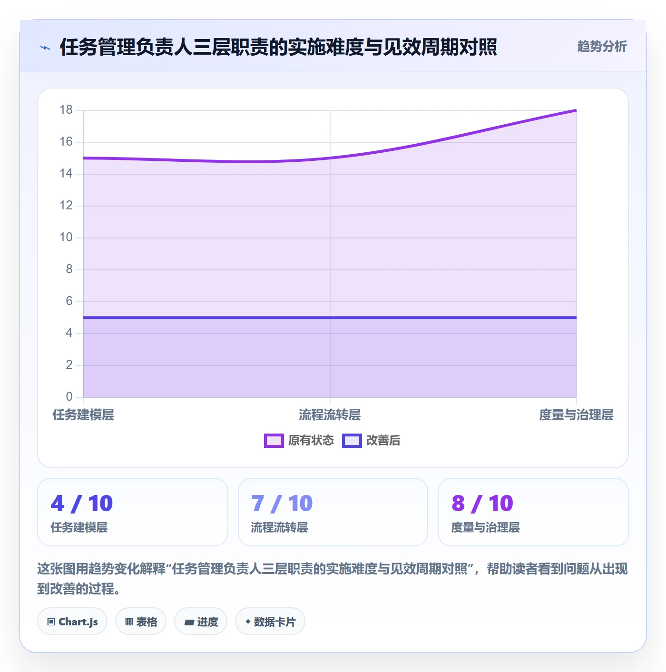Click the Chart.js chip's square icon
Viewport: 666px width, 672px height.
click(x=51, y=622)
